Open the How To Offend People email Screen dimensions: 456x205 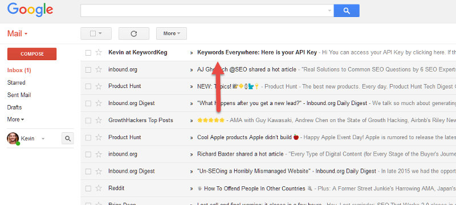pos(255,189)
